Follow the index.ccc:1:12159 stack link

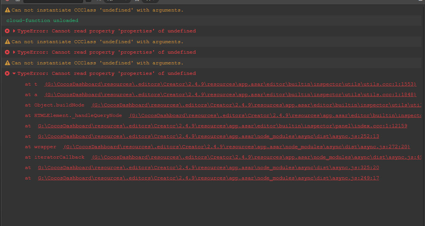pos(222,126)
